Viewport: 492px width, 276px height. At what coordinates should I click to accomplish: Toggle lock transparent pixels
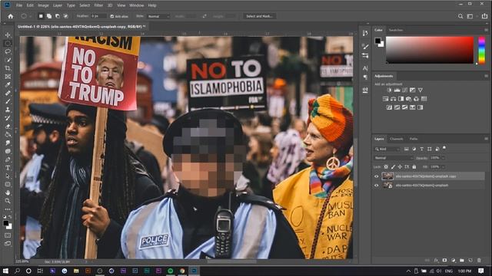[x=386, y=167]
